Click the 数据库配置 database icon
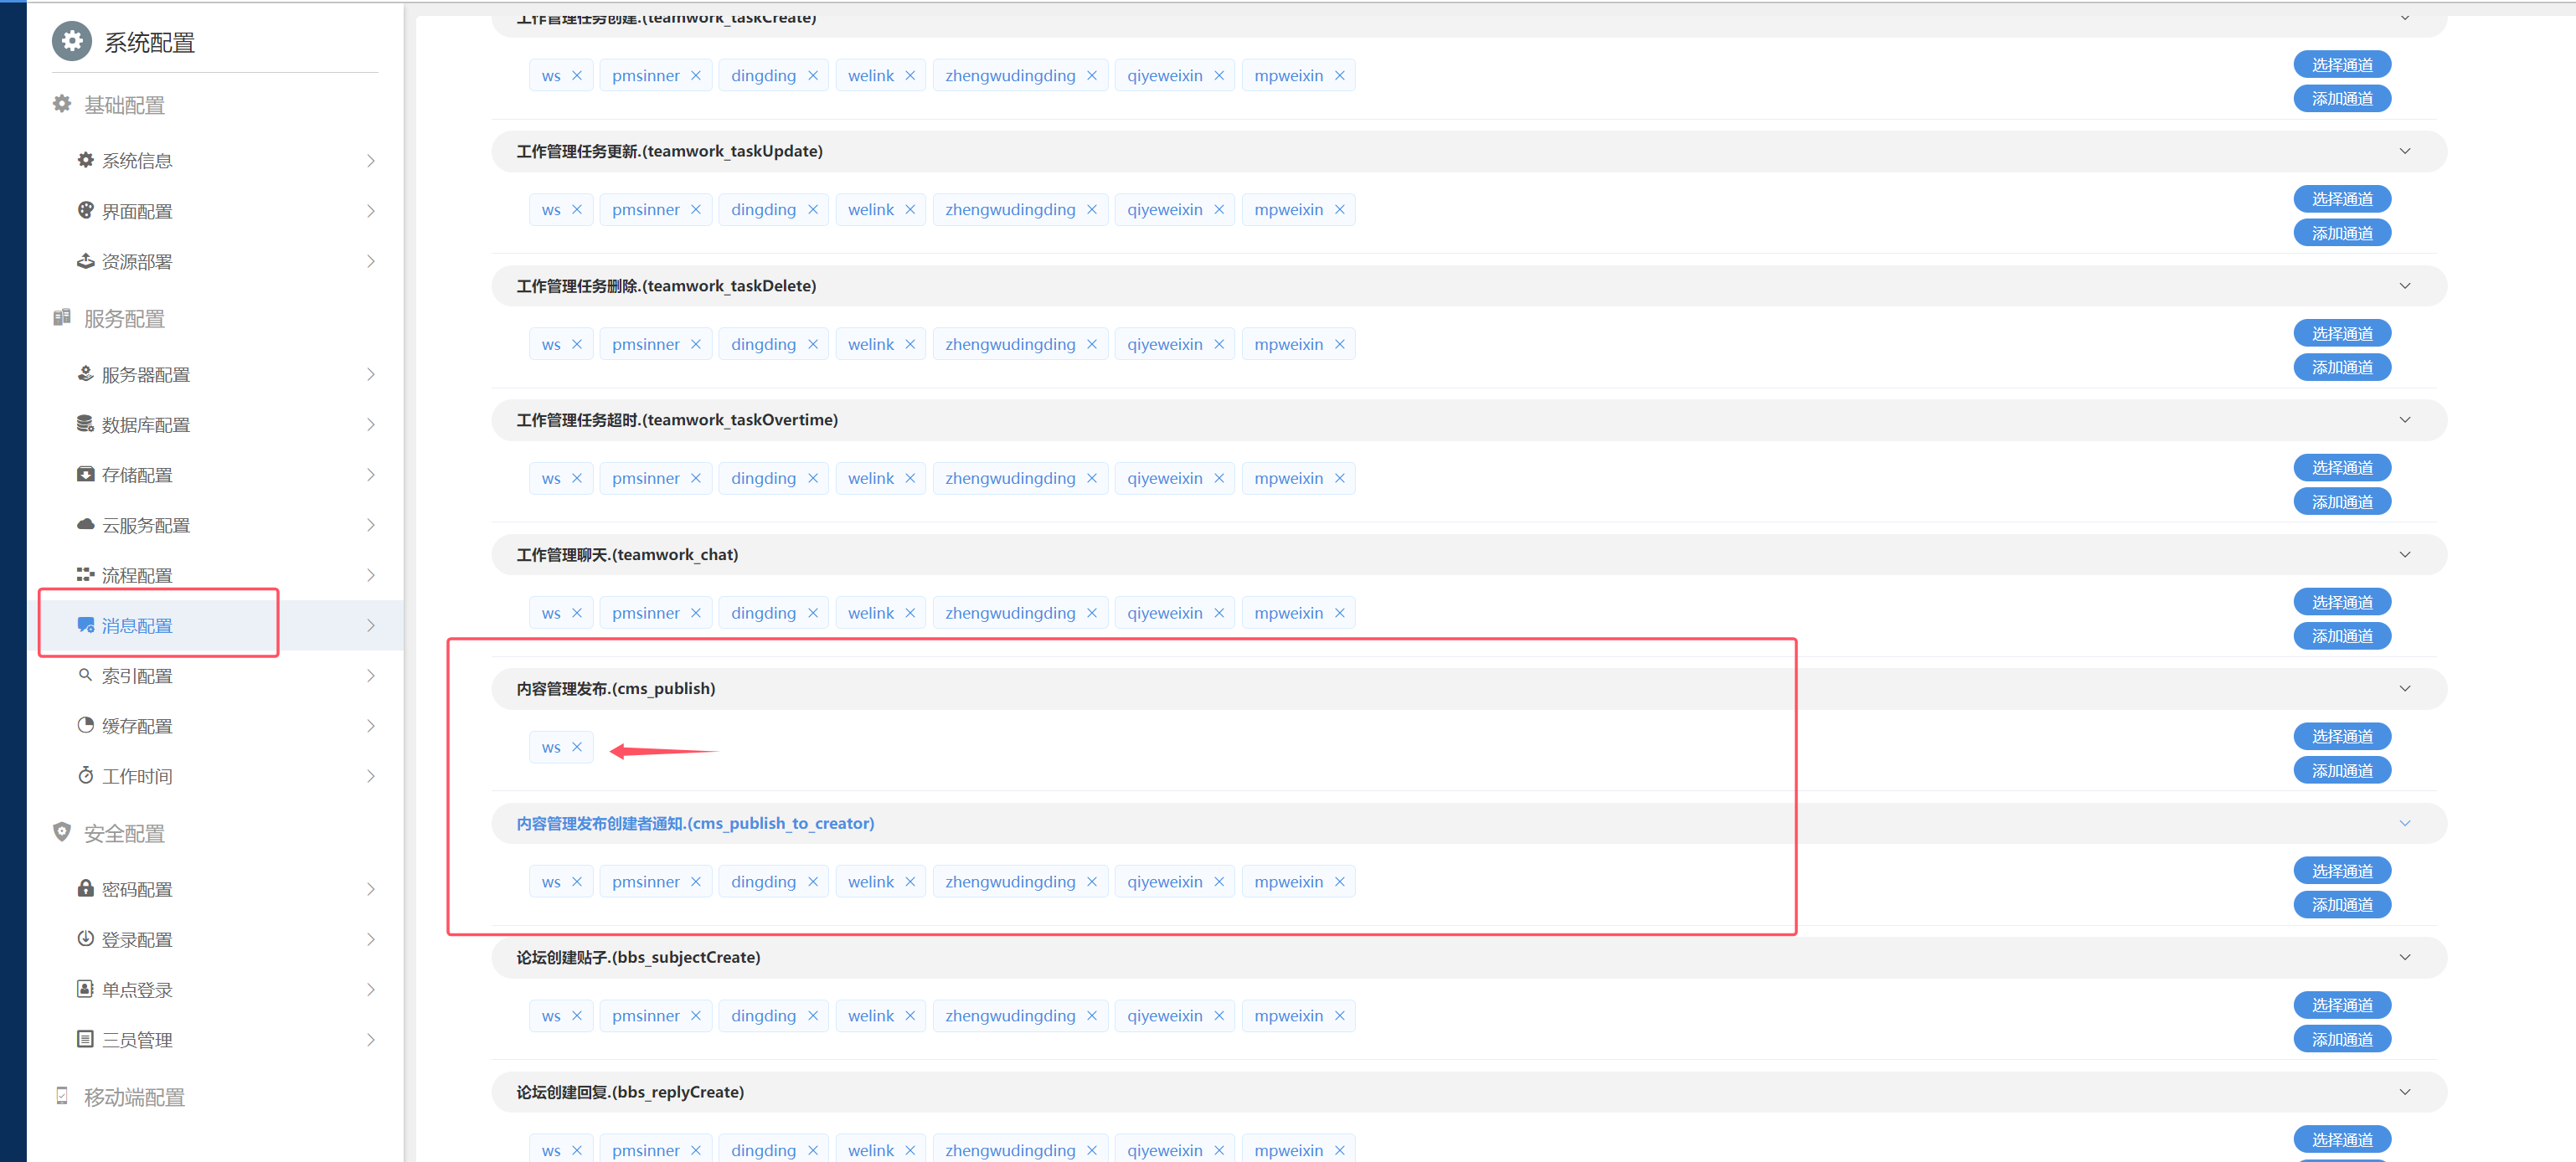This screenshot has width=2576, height=1162. point(85,424)
